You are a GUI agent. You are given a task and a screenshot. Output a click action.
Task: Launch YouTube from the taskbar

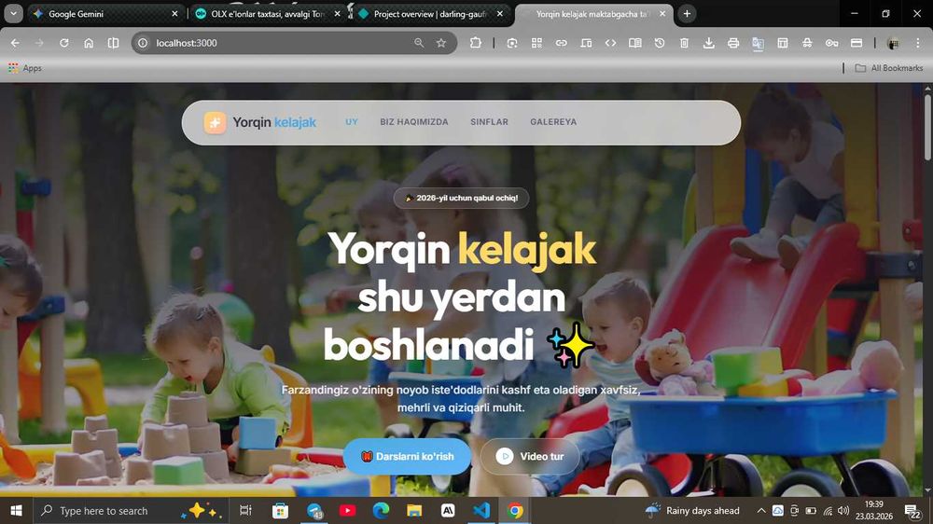click(x=347, y=510)
